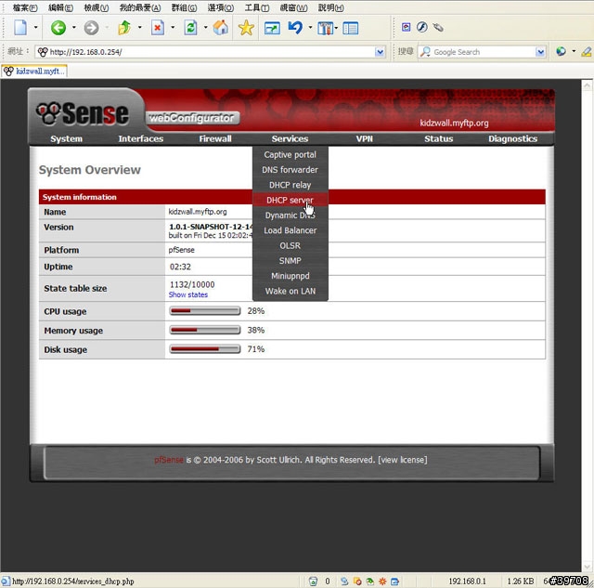The width and height of the screenshot is (594, 588).
Task: Open the dropdown arrow beside the Undo icon
Action: click(310, 27)
